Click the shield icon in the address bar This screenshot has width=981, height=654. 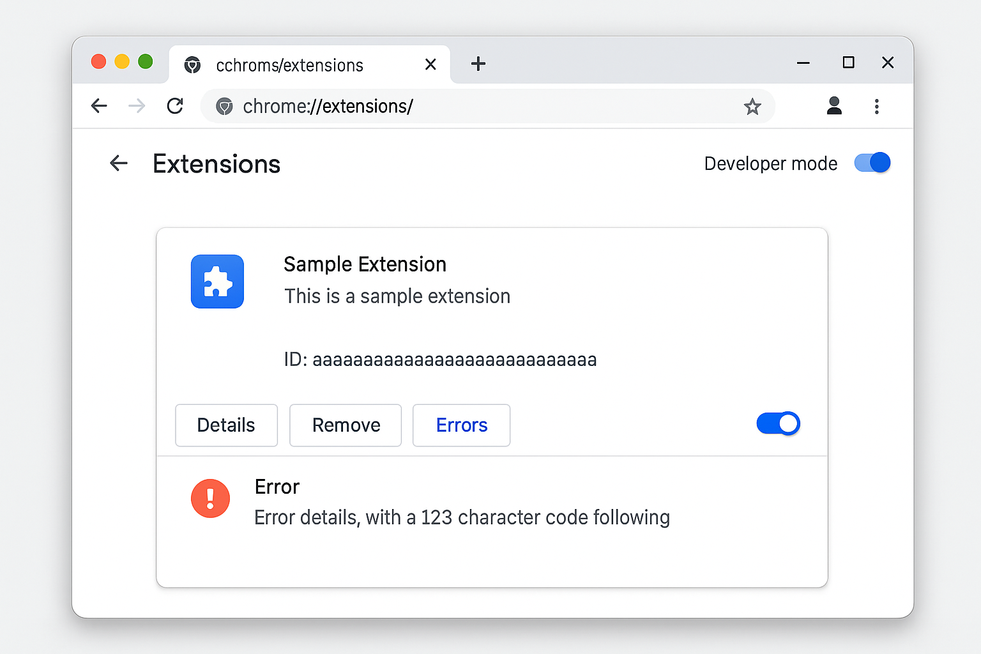click(224, 107)
